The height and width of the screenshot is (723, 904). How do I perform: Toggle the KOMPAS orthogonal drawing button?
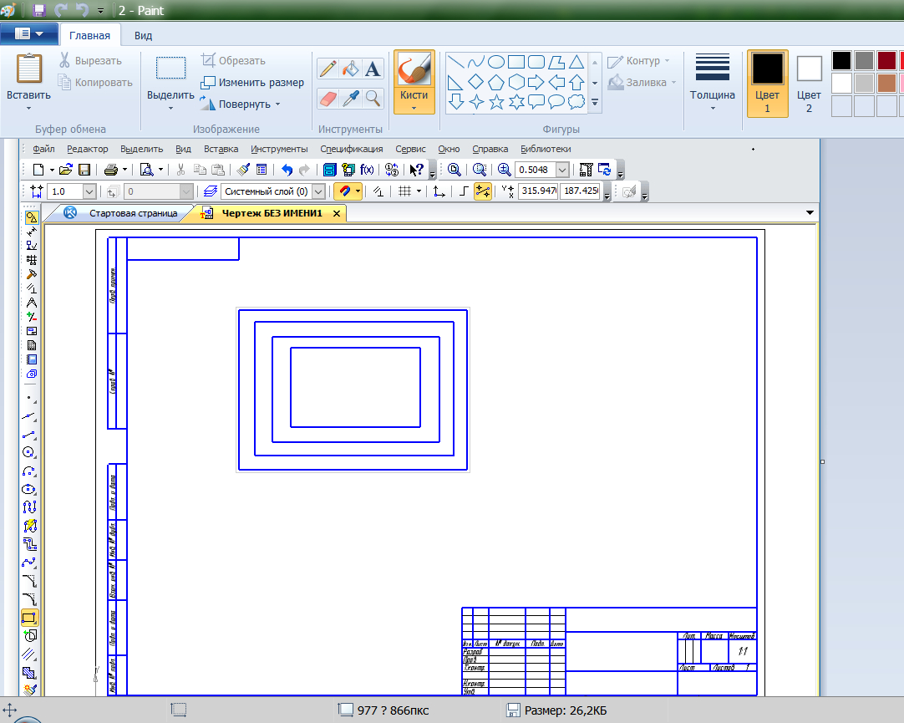click(x=463, y=191)
